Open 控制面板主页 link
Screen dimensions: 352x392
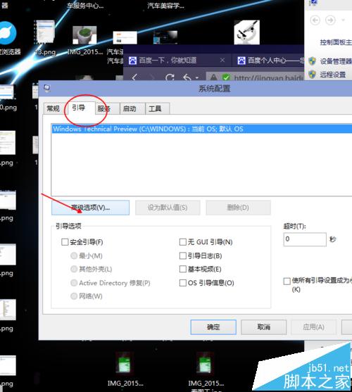pyautogui.click(x=336, y=42)
